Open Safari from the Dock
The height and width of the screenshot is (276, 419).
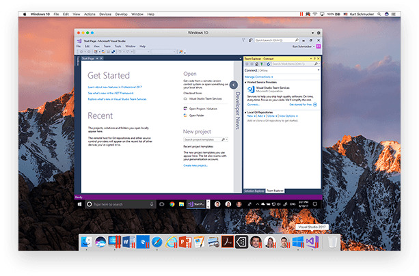pos(157,242)
